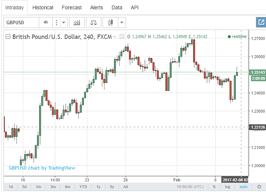Image resolution: width=266 pixels, height=192 pixels.
Task: Click the Feb label on the time axis
Action: click(x=177, y=180)
